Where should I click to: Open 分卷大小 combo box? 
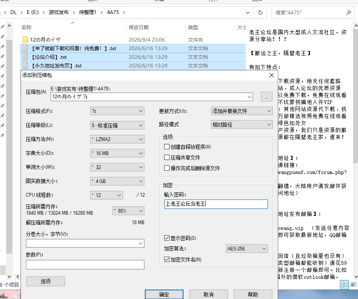pyautogui.click(x=85, y=243)
